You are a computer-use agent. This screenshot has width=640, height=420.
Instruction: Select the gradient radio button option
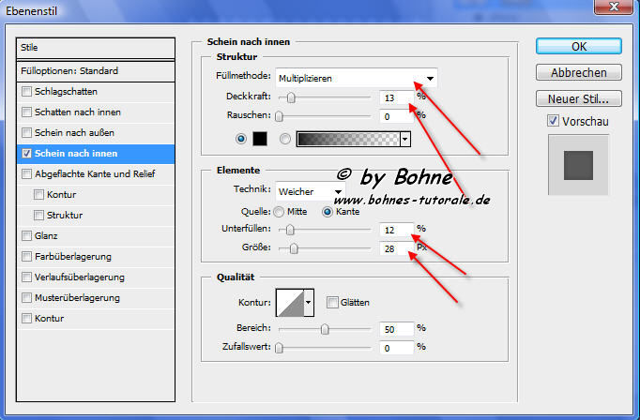(284, 139)
